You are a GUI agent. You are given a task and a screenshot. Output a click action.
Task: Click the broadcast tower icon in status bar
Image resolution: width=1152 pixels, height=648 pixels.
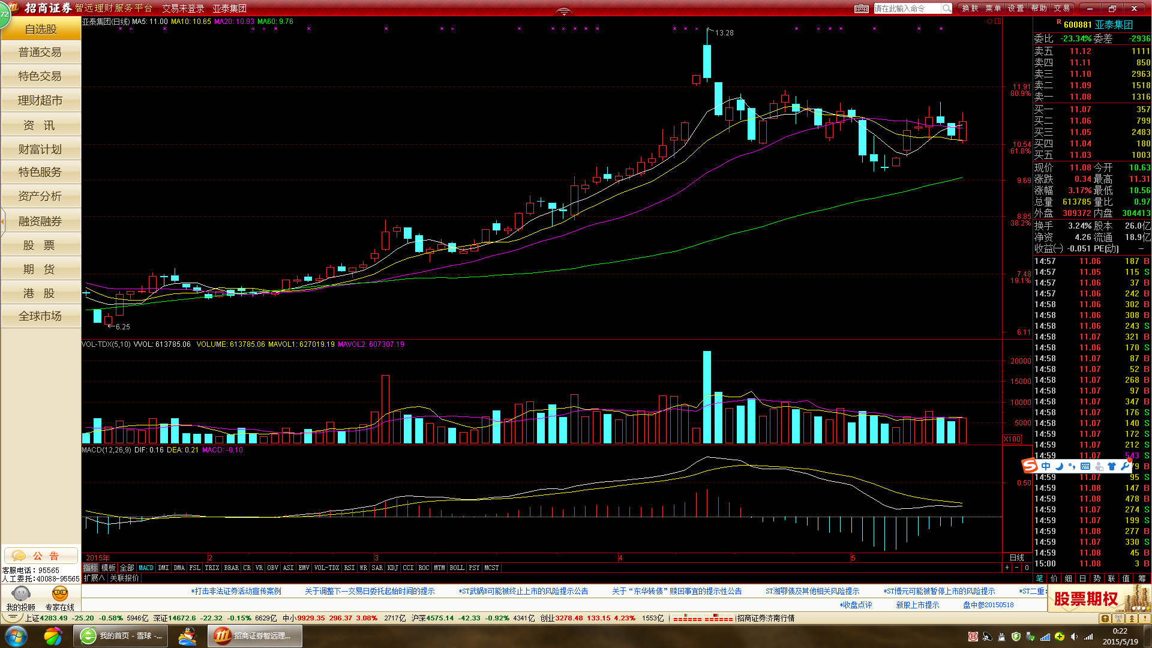point(1118,618)
